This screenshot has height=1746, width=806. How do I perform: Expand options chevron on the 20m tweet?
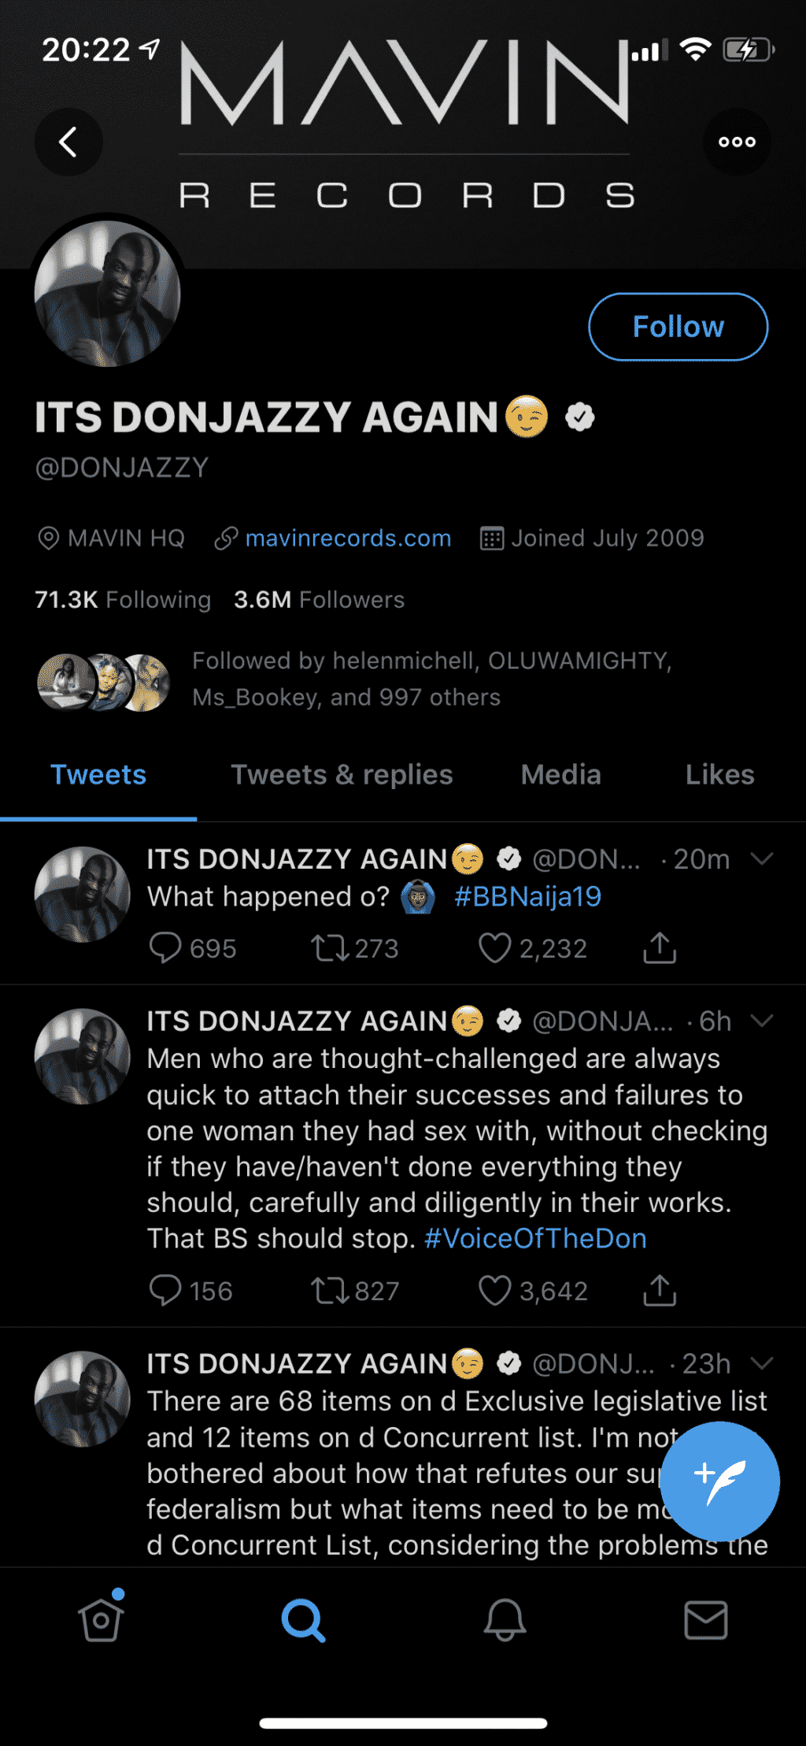[762, 858]
